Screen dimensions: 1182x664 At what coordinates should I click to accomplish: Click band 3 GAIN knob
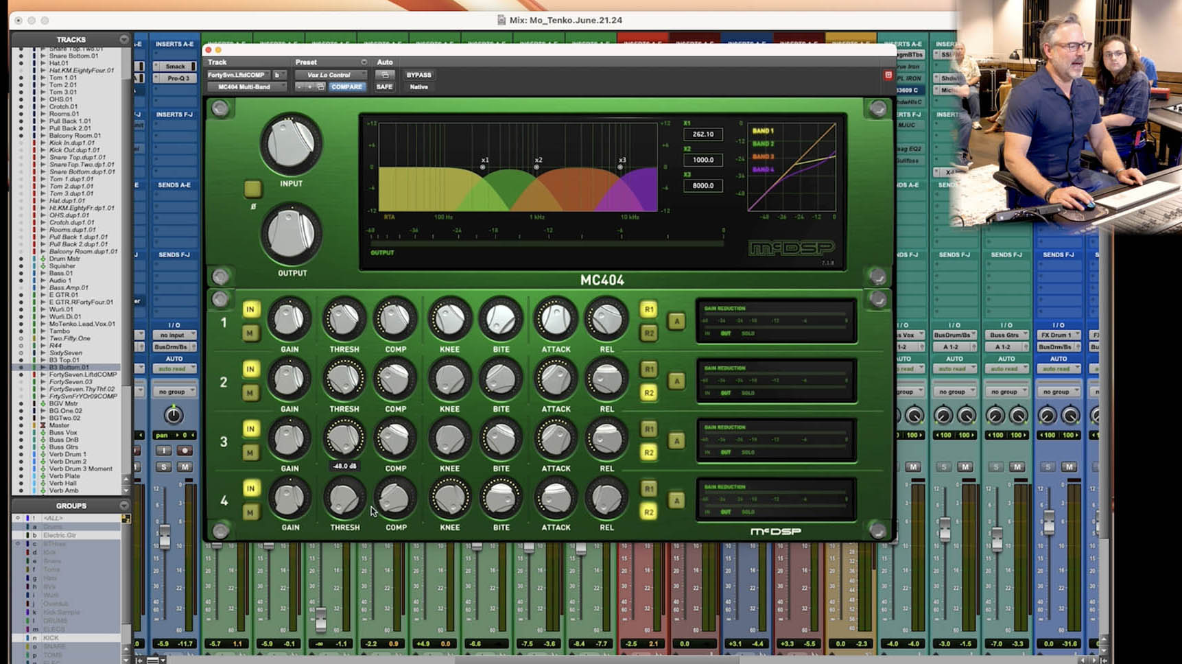pyautogui.click(x=289, y=439)
